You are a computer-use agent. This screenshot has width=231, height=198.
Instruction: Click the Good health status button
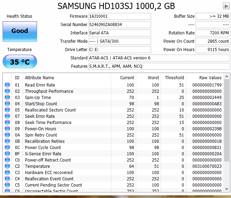[20, 32]
